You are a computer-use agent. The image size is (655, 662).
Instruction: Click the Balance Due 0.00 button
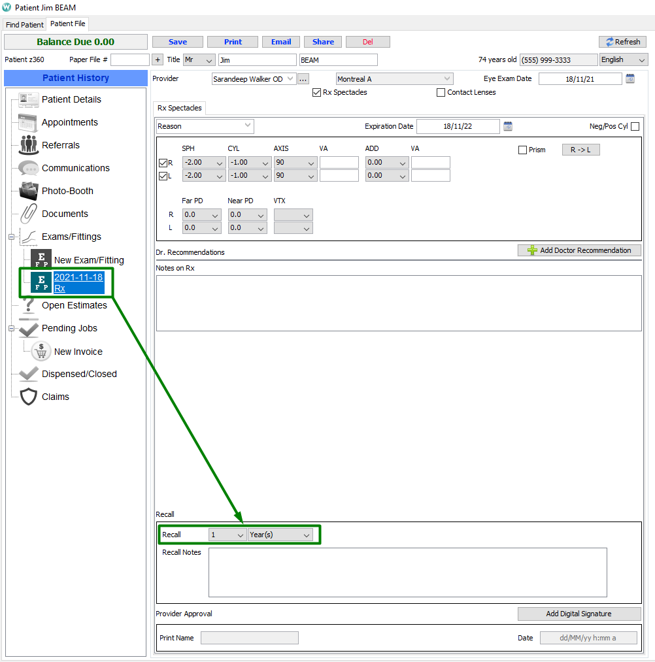pyautogui.click(x=76, y=42)
